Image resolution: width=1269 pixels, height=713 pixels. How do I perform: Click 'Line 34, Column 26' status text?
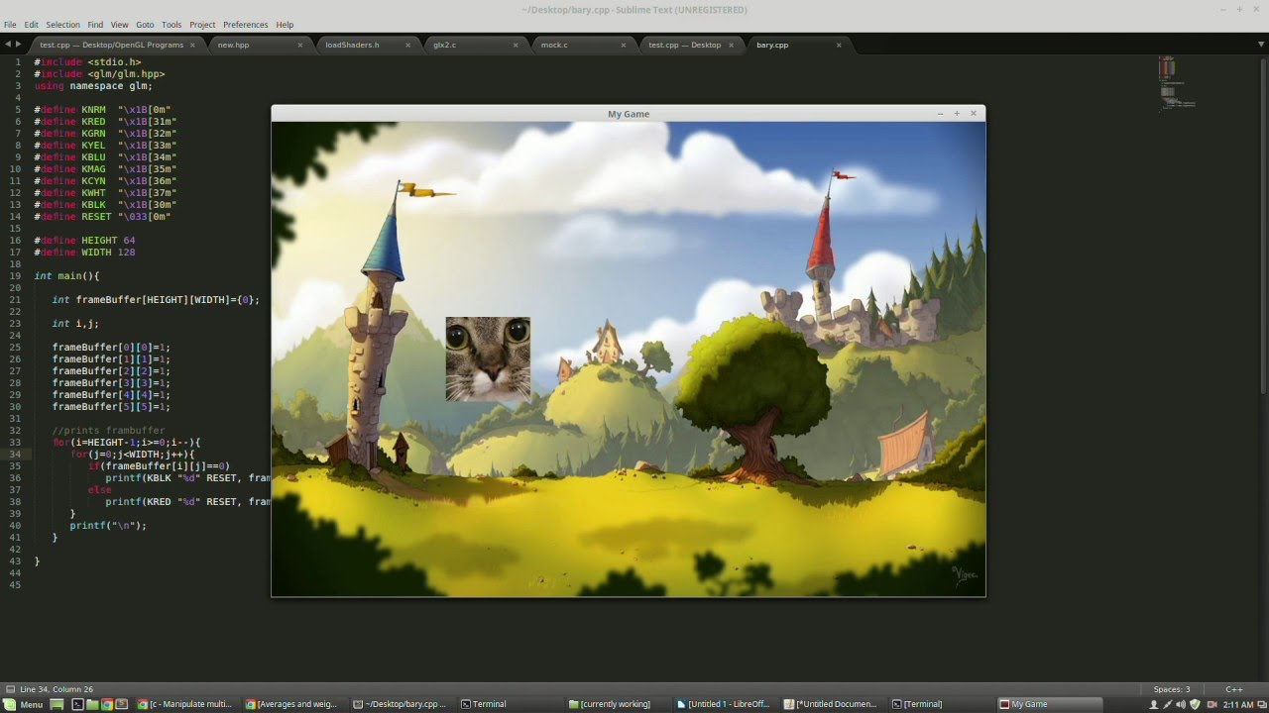pyautogui.click(x=57, y=689)
